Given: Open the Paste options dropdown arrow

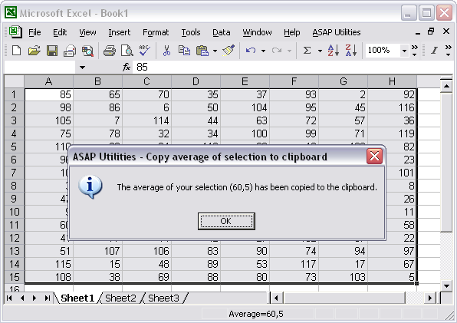Looking at the screenshot, I should (215, 51).
